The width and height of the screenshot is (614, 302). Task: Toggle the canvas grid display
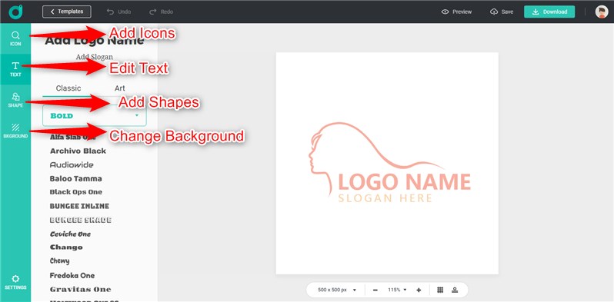coord(440,290)
